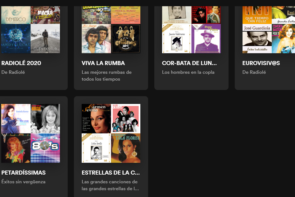This screenshot has width=295, height=197.
Task: Click the Los Chichos 40+1 cover
Action: pyautogui.click(x=126, y=39)
